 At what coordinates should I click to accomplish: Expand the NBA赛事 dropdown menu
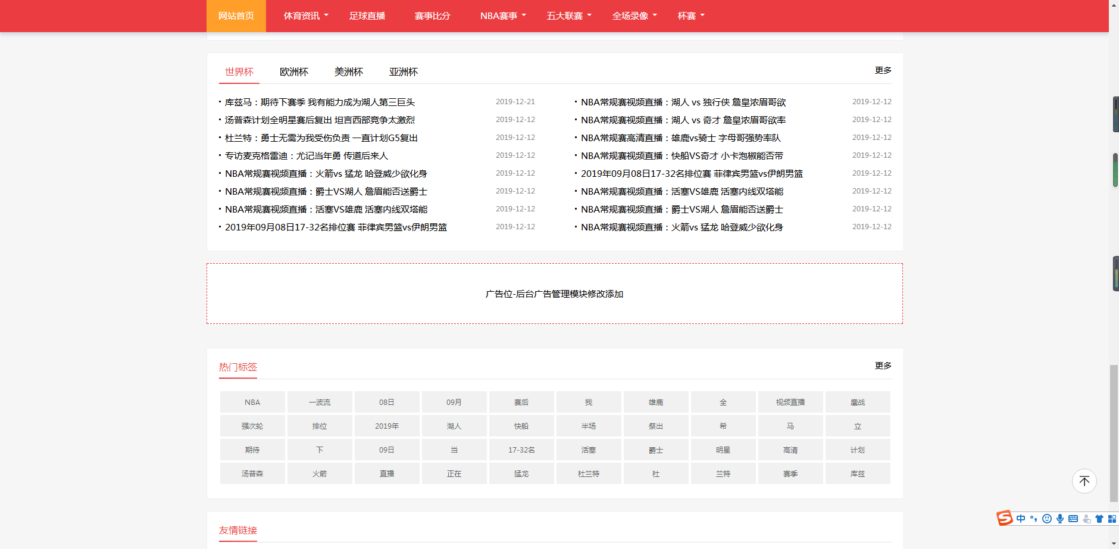[x=503, y=16]
